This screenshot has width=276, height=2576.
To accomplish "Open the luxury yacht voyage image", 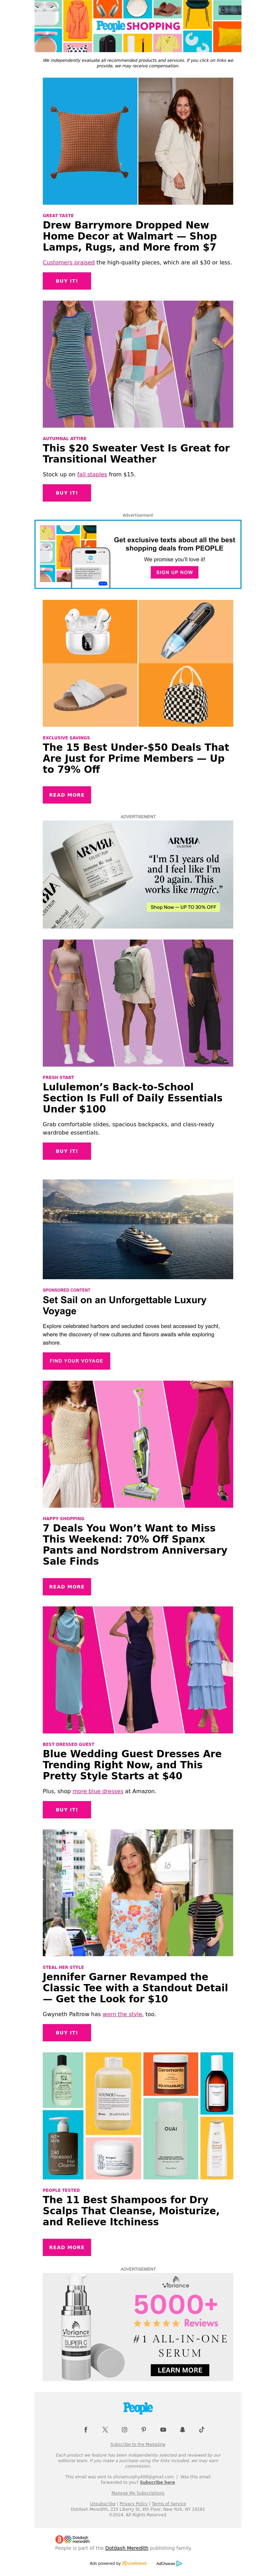I will [x=138, y=1229].
